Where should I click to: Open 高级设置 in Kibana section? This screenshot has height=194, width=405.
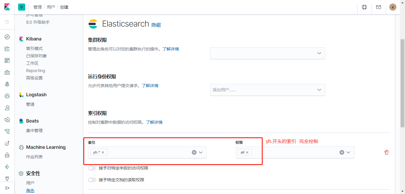[x=34, y=78]
